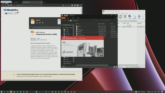Bookmark this page with the star icon
The image size is (165, 93).
pos(69,5)
